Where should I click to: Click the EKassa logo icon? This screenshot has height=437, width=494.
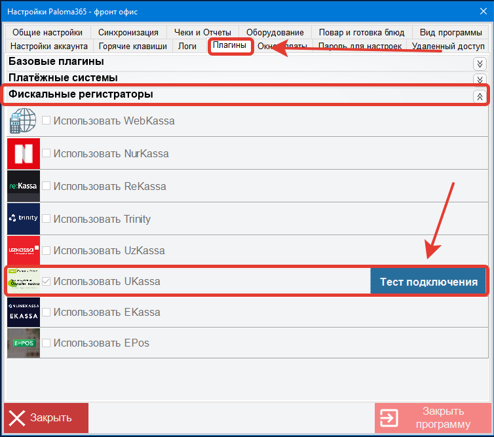click(24, 312)
